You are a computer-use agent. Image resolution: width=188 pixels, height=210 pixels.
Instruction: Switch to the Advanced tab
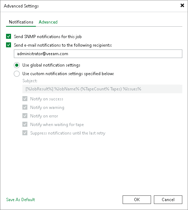[48, 22]
